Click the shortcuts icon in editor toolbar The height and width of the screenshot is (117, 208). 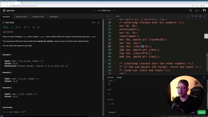(196, 16)
